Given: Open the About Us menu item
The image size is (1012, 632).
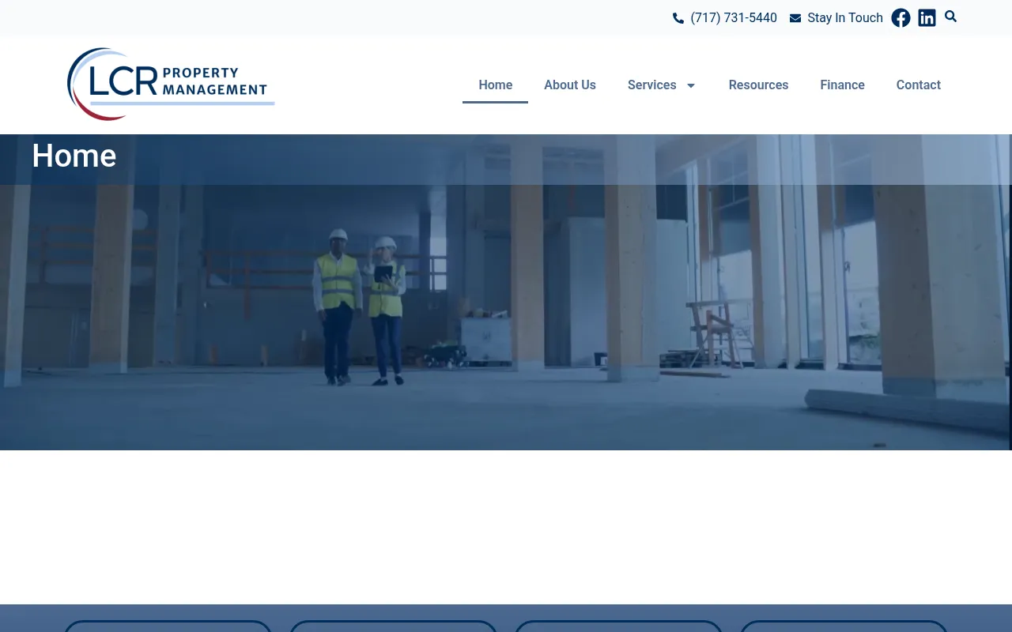Looking at the screenshot, I should pos(570,85).
